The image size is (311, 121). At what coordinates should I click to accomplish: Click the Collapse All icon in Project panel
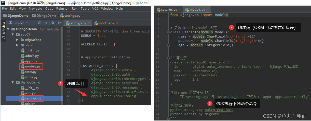pos(45,23)
